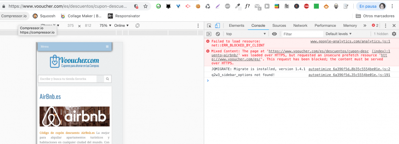The height and width of the screenshot is (144, 399).
Task: Open the Otros marcadores bookmarks folder
Action: click(x=375, y=16)
